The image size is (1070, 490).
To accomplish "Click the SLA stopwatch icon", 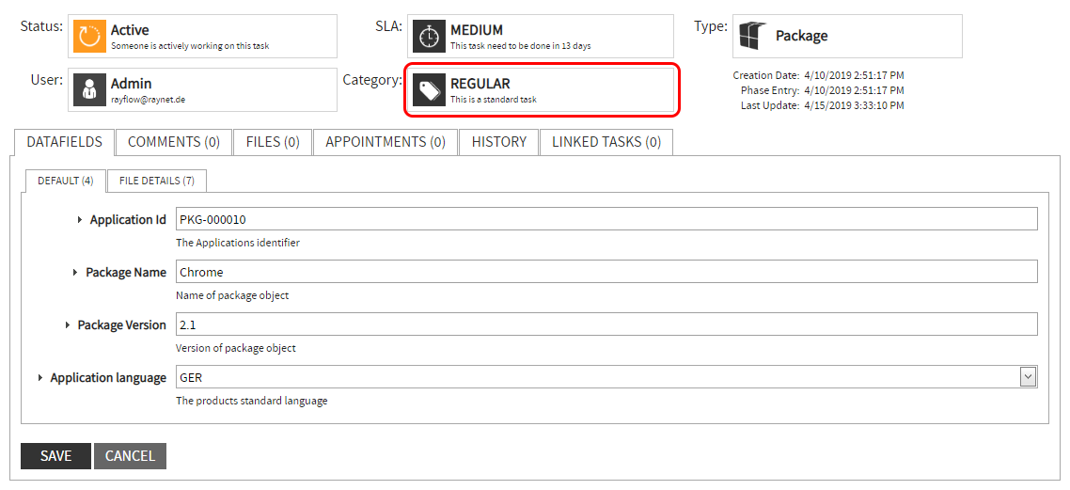I will pyautogui.click(x=429, y=37).
